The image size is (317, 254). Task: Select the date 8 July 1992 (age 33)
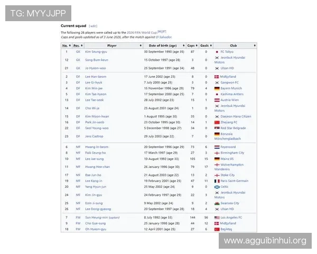(158, 217)
